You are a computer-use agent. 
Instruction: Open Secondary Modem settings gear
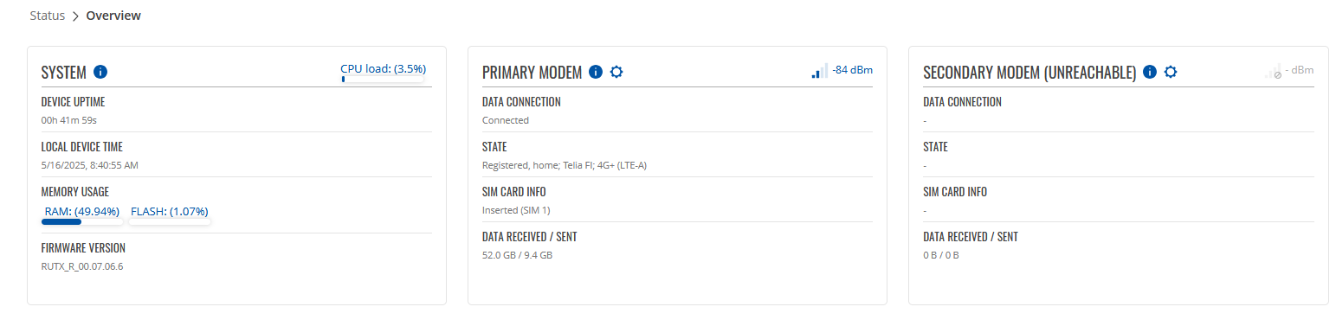(x=1171, y=72)
